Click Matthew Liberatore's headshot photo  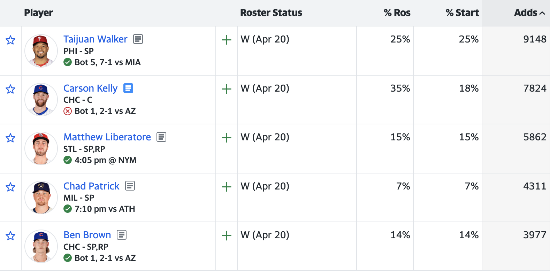41,148
